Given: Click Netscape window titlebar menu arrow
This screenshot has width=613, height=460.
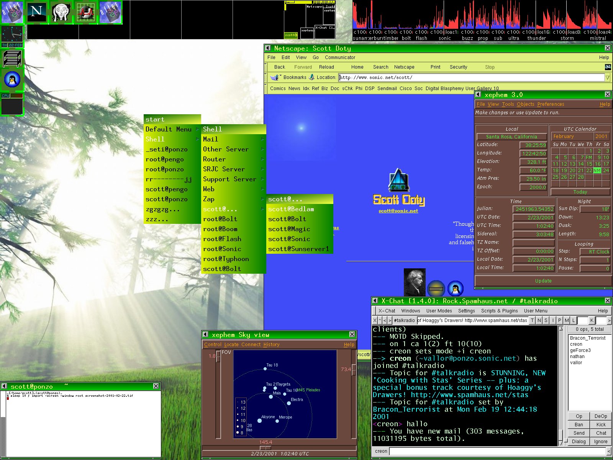Looking at the screenshot, I should coord(269,48).
